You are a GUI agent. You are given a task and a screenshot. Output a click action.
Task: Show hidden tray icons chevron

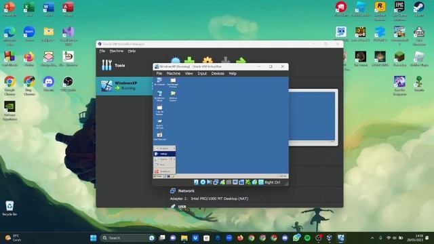click(x=372, y=238)
